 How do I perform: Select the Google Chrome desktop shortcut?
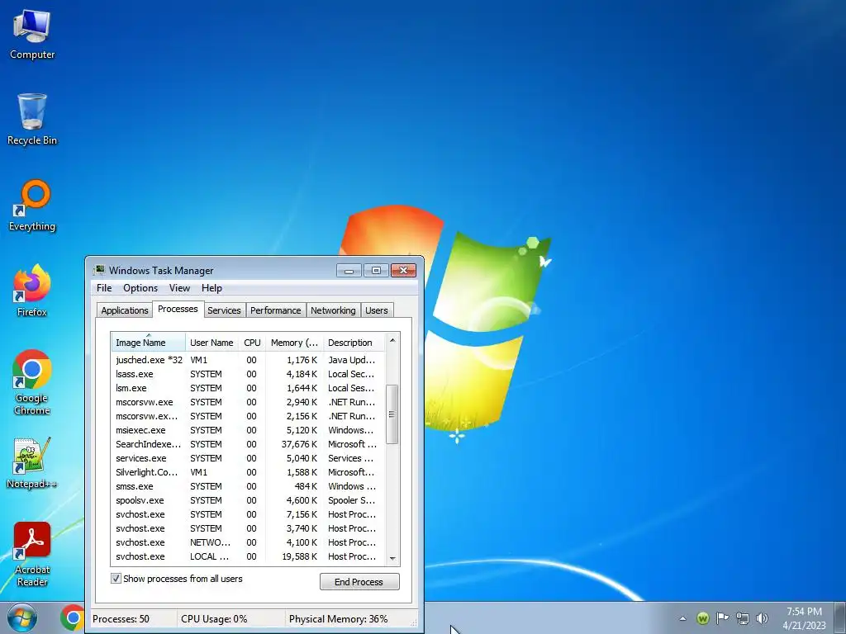pyautogui.click(x=32, y=382)
